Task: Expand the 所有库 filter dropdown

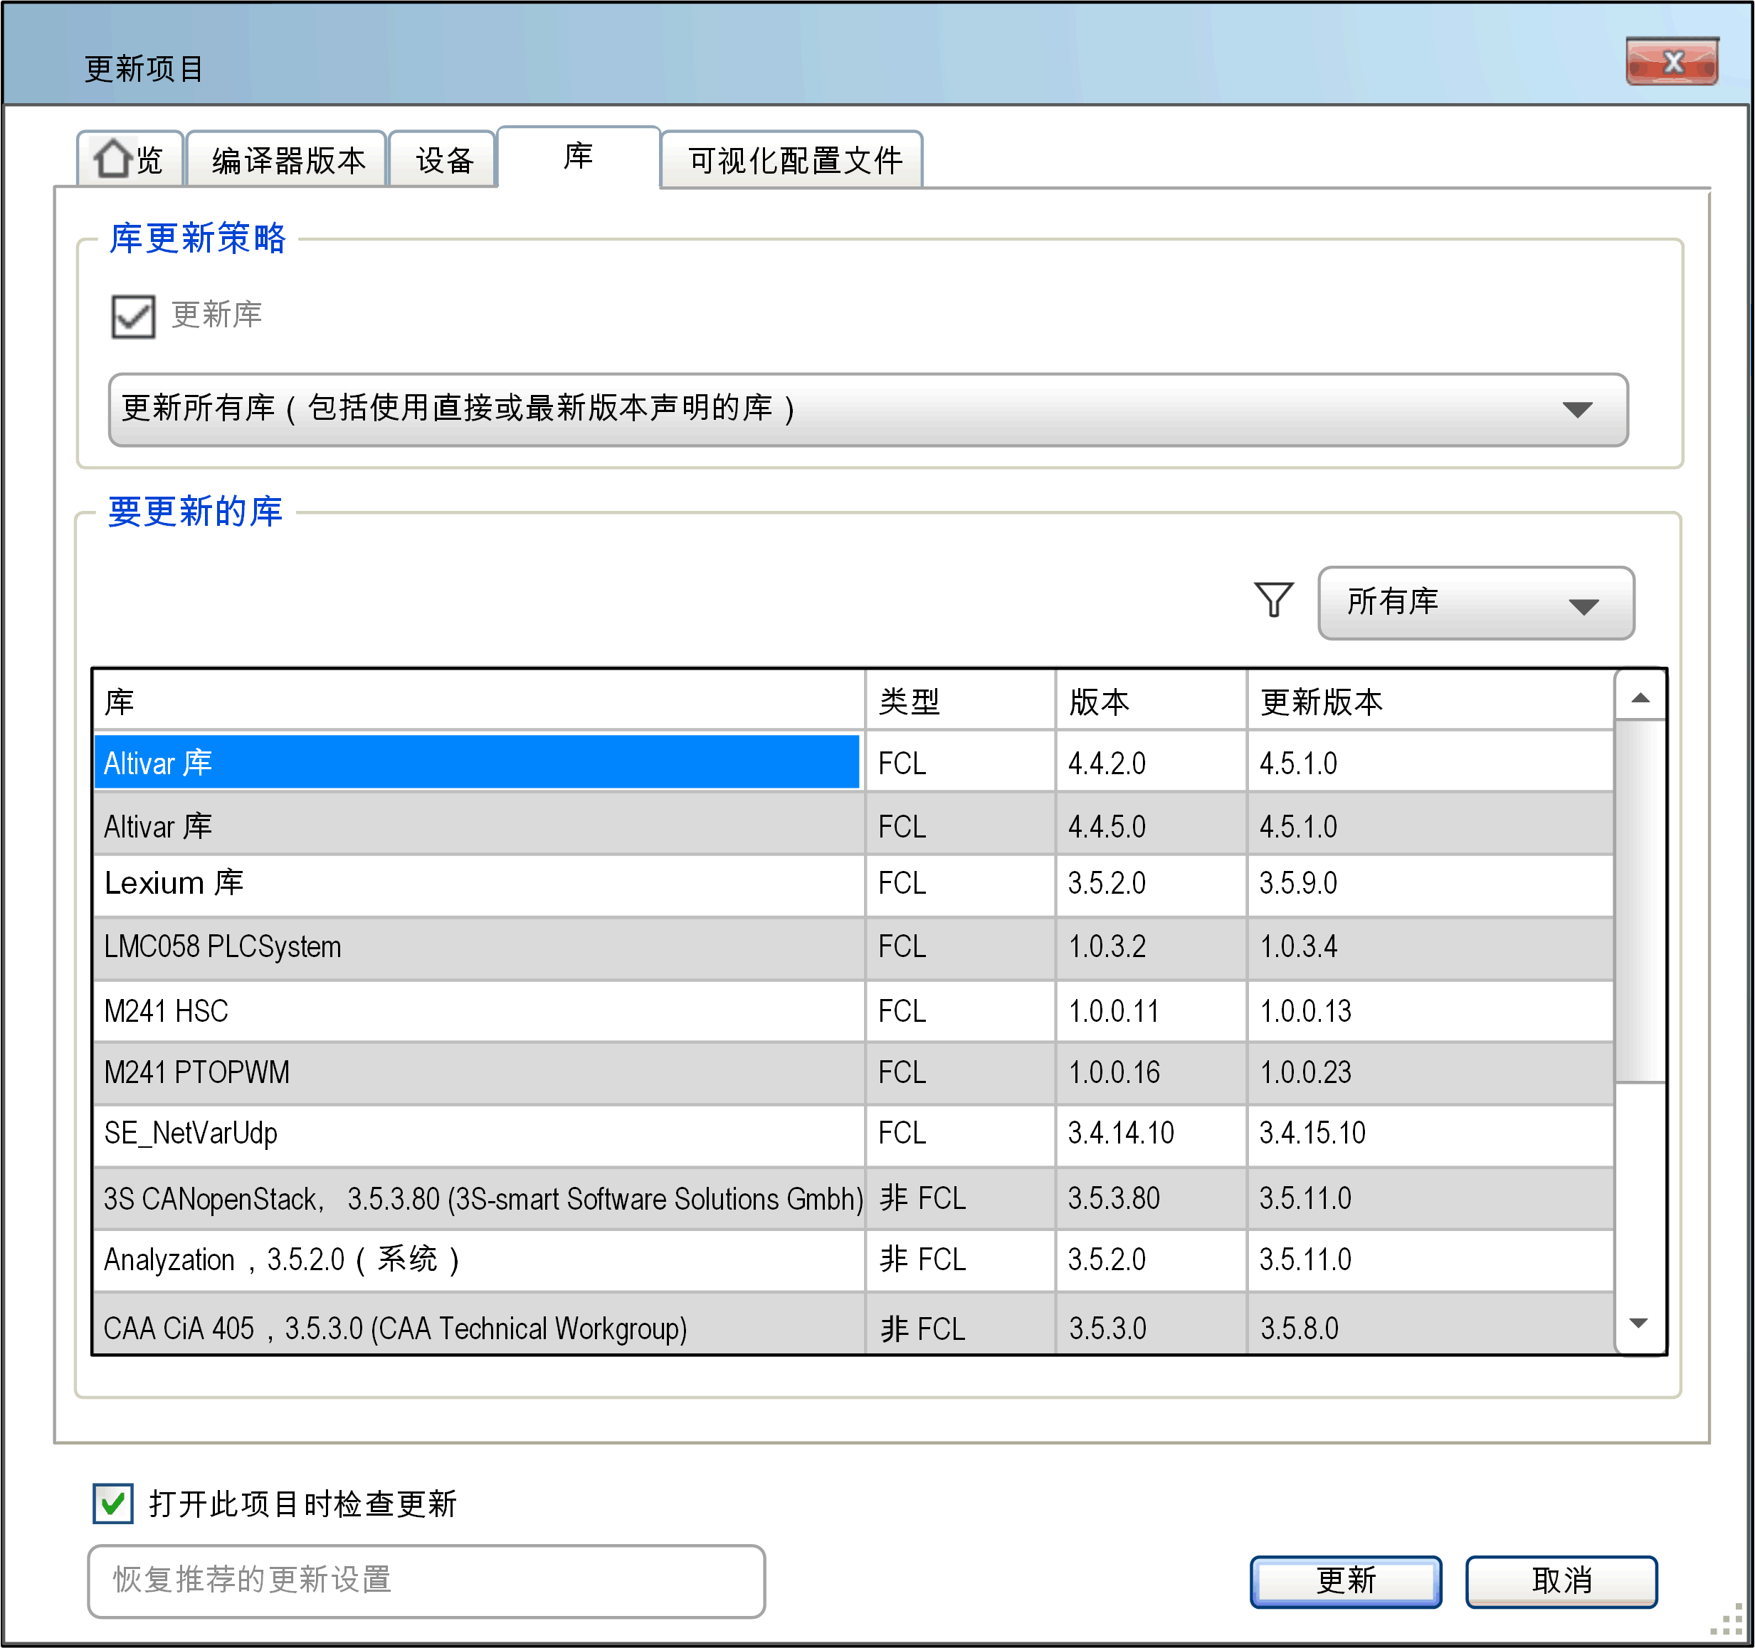Action: coord(1475,603)
